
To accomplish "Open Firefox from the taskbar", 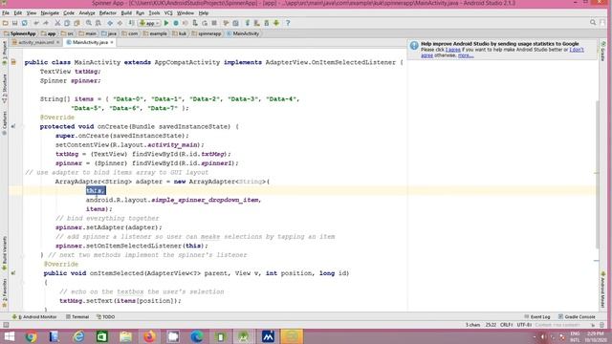I will pyautogui.click(x=149, y=336).
